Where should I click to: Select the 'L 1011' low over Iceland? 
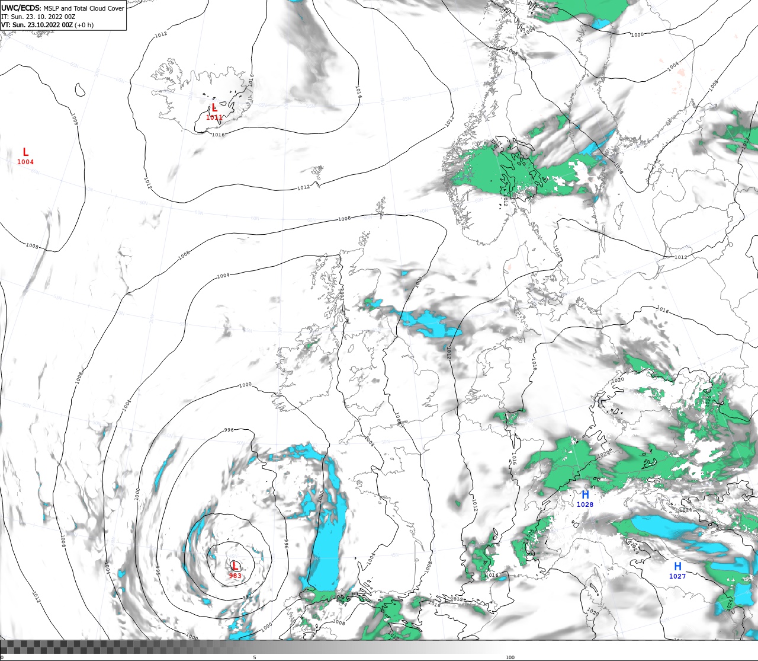tap(214, 112)
